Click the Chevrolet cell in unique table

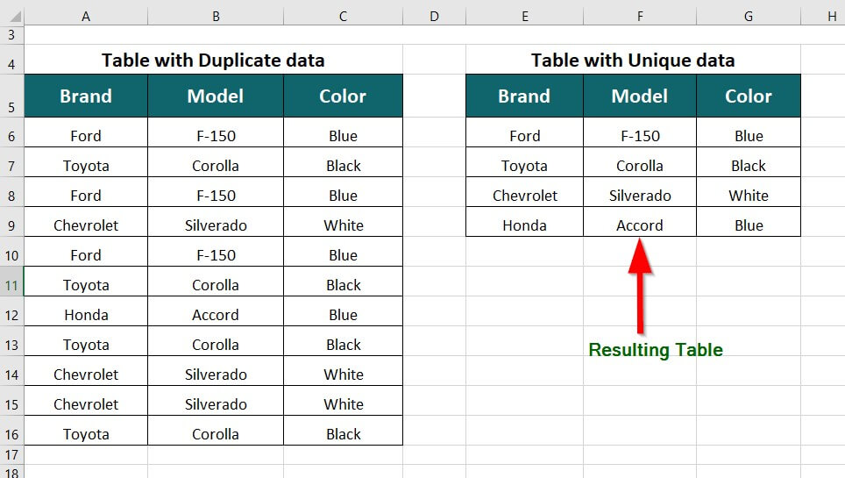tap(524, 196)
